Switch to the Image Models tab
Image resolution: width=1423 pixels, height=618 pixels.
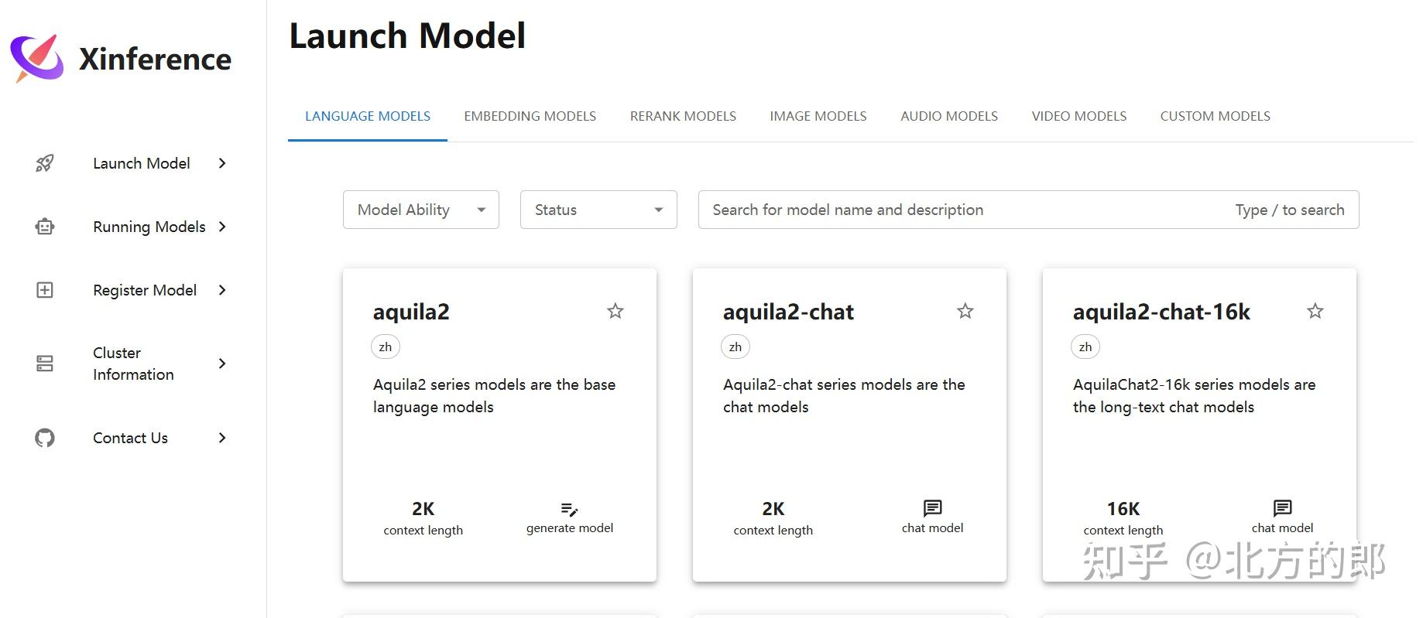click(818, 116)
